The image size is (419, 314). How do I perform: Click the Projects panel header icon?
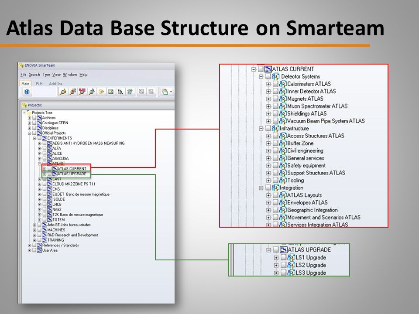pyautogui.click(x=24, y=105)
